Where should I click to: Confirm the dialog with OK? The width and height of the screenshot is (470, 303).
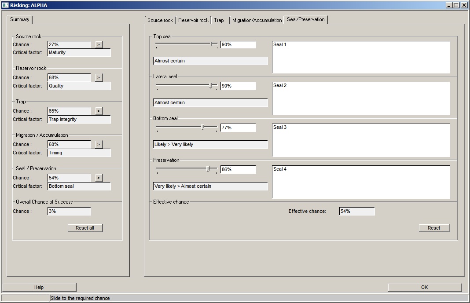424,287
